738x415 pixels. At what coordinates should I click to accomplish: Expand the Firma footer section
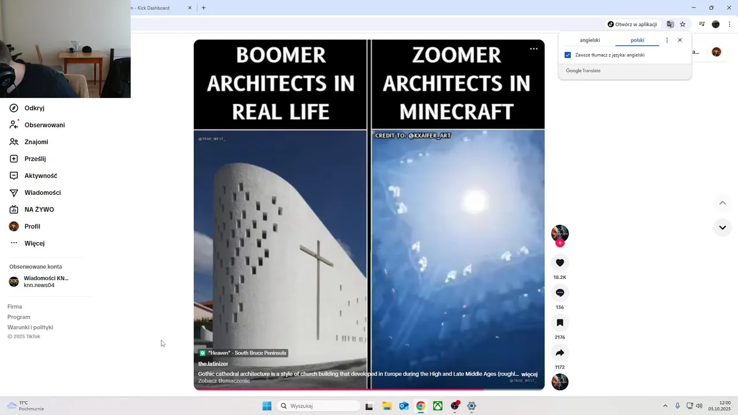click(x=15, y=307)
